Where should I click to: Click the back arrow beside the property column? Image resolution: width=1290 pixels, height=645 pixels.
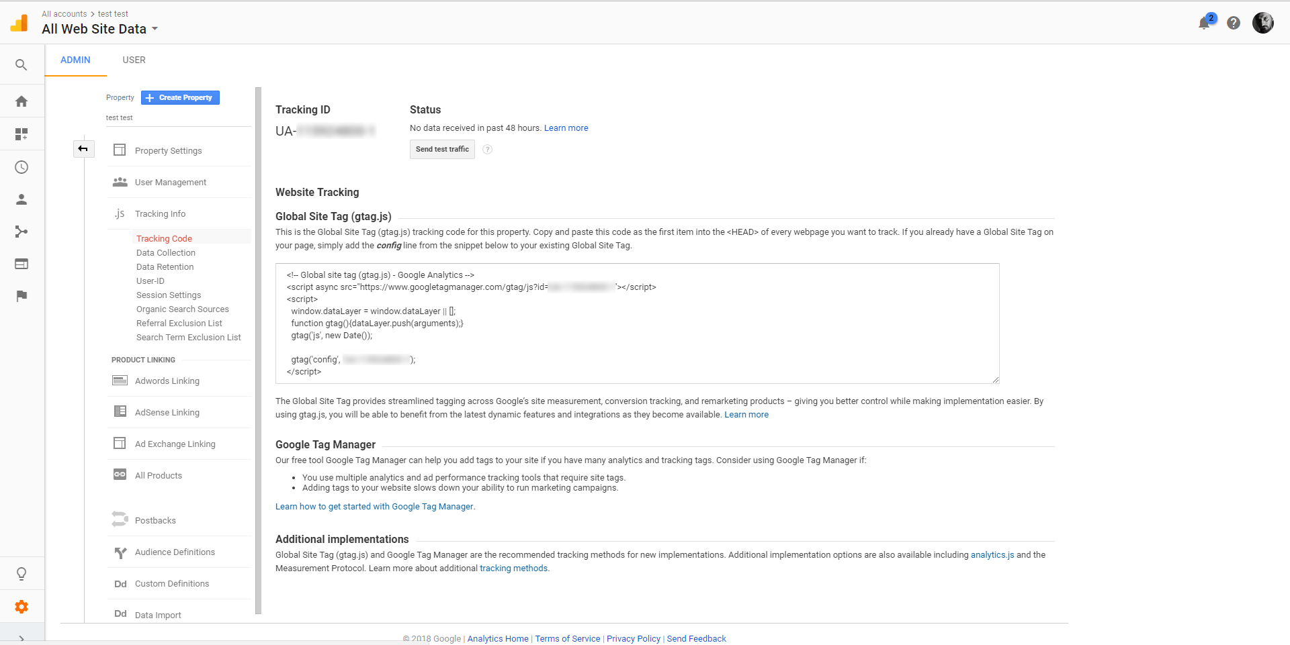83,148
